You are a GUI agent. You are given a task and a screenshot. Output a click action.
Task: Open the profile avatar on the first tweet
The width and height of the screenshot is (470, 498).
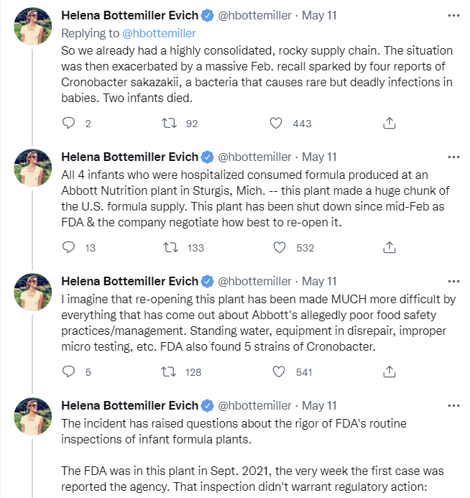pos(33,26)
